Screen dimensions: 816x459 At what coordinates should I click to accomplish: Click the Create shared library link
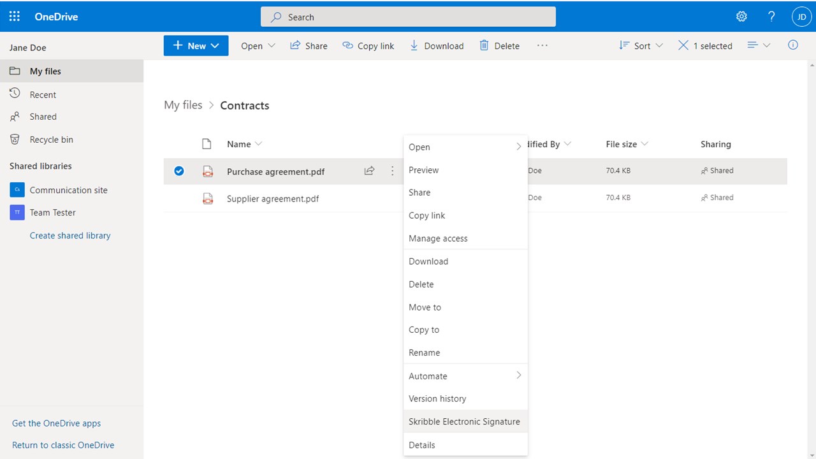pos(70,235)
